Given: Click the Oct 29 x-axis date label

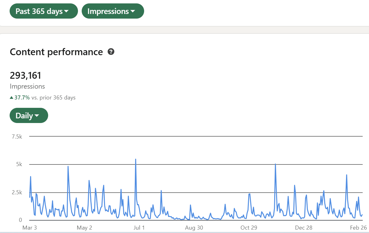Looking at the screenshot, I should coord(249,228).
